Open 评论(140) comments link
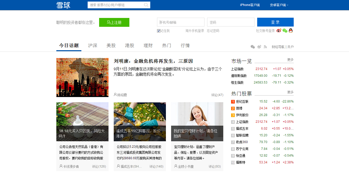The height and width of the screenshot is (173, 349). (x=157, y=166)
